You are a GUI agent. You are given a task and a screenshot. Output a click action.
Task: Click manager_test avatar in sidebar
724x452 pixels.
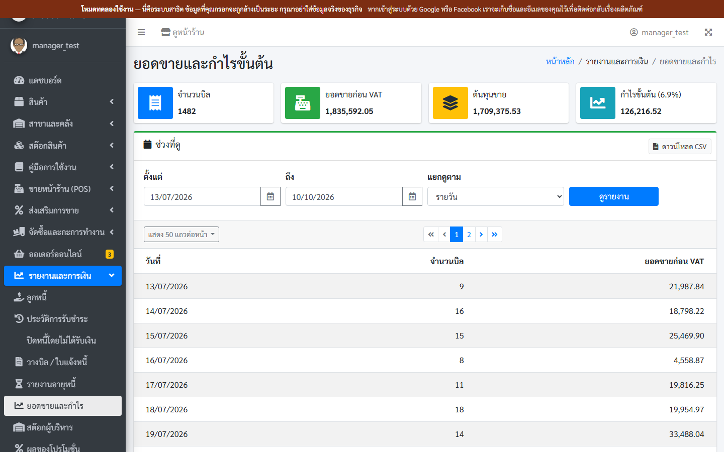pos(19,45)
